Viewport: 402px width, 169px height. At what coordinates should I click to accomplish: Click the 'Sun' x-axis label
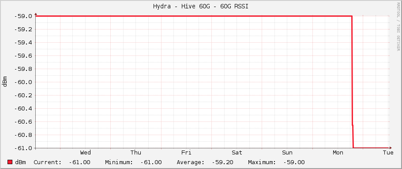(x=287, y=153)
